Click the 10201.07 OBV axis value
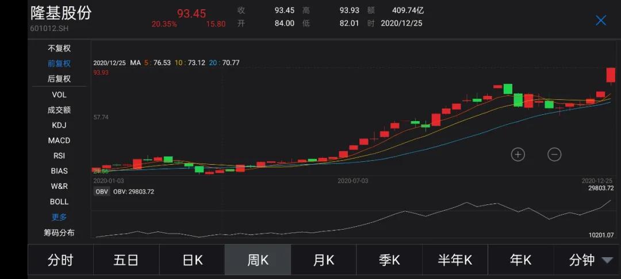Image resolution: width=621 pixels, height=279 pixels. click(x=601, y=235)
